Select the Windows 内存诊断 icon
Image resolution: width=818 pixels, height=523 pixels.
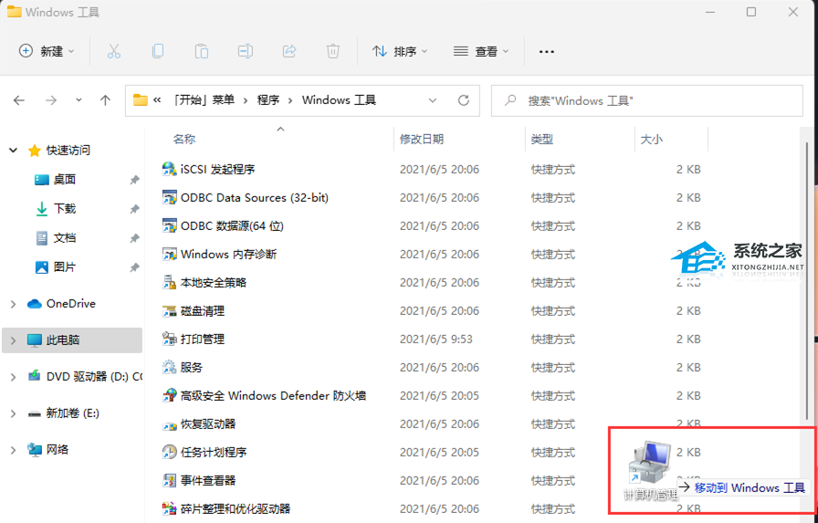pos(169,254)
